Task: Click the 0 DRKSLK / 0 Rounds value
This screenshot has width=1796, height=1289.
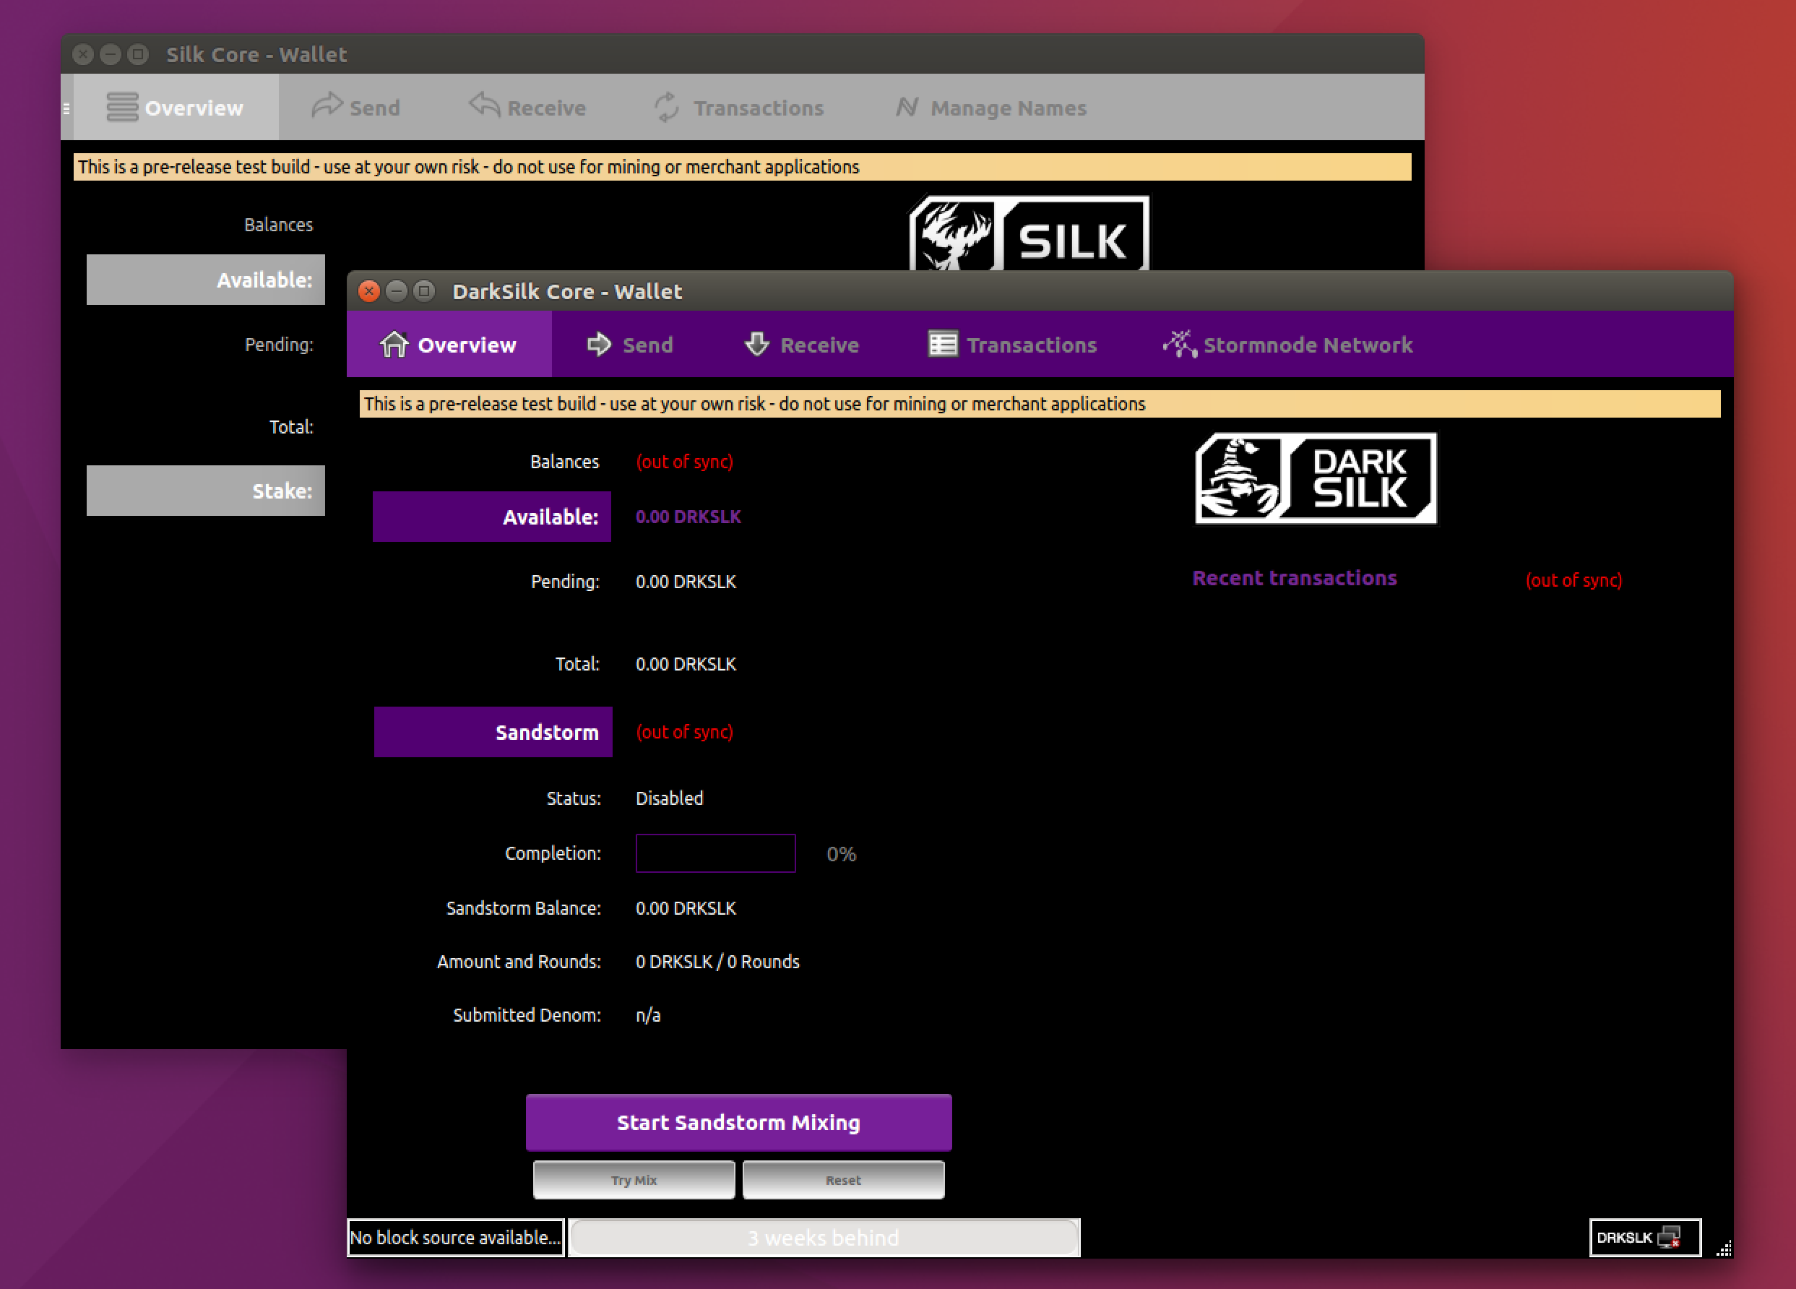Action: click(717, 961)
